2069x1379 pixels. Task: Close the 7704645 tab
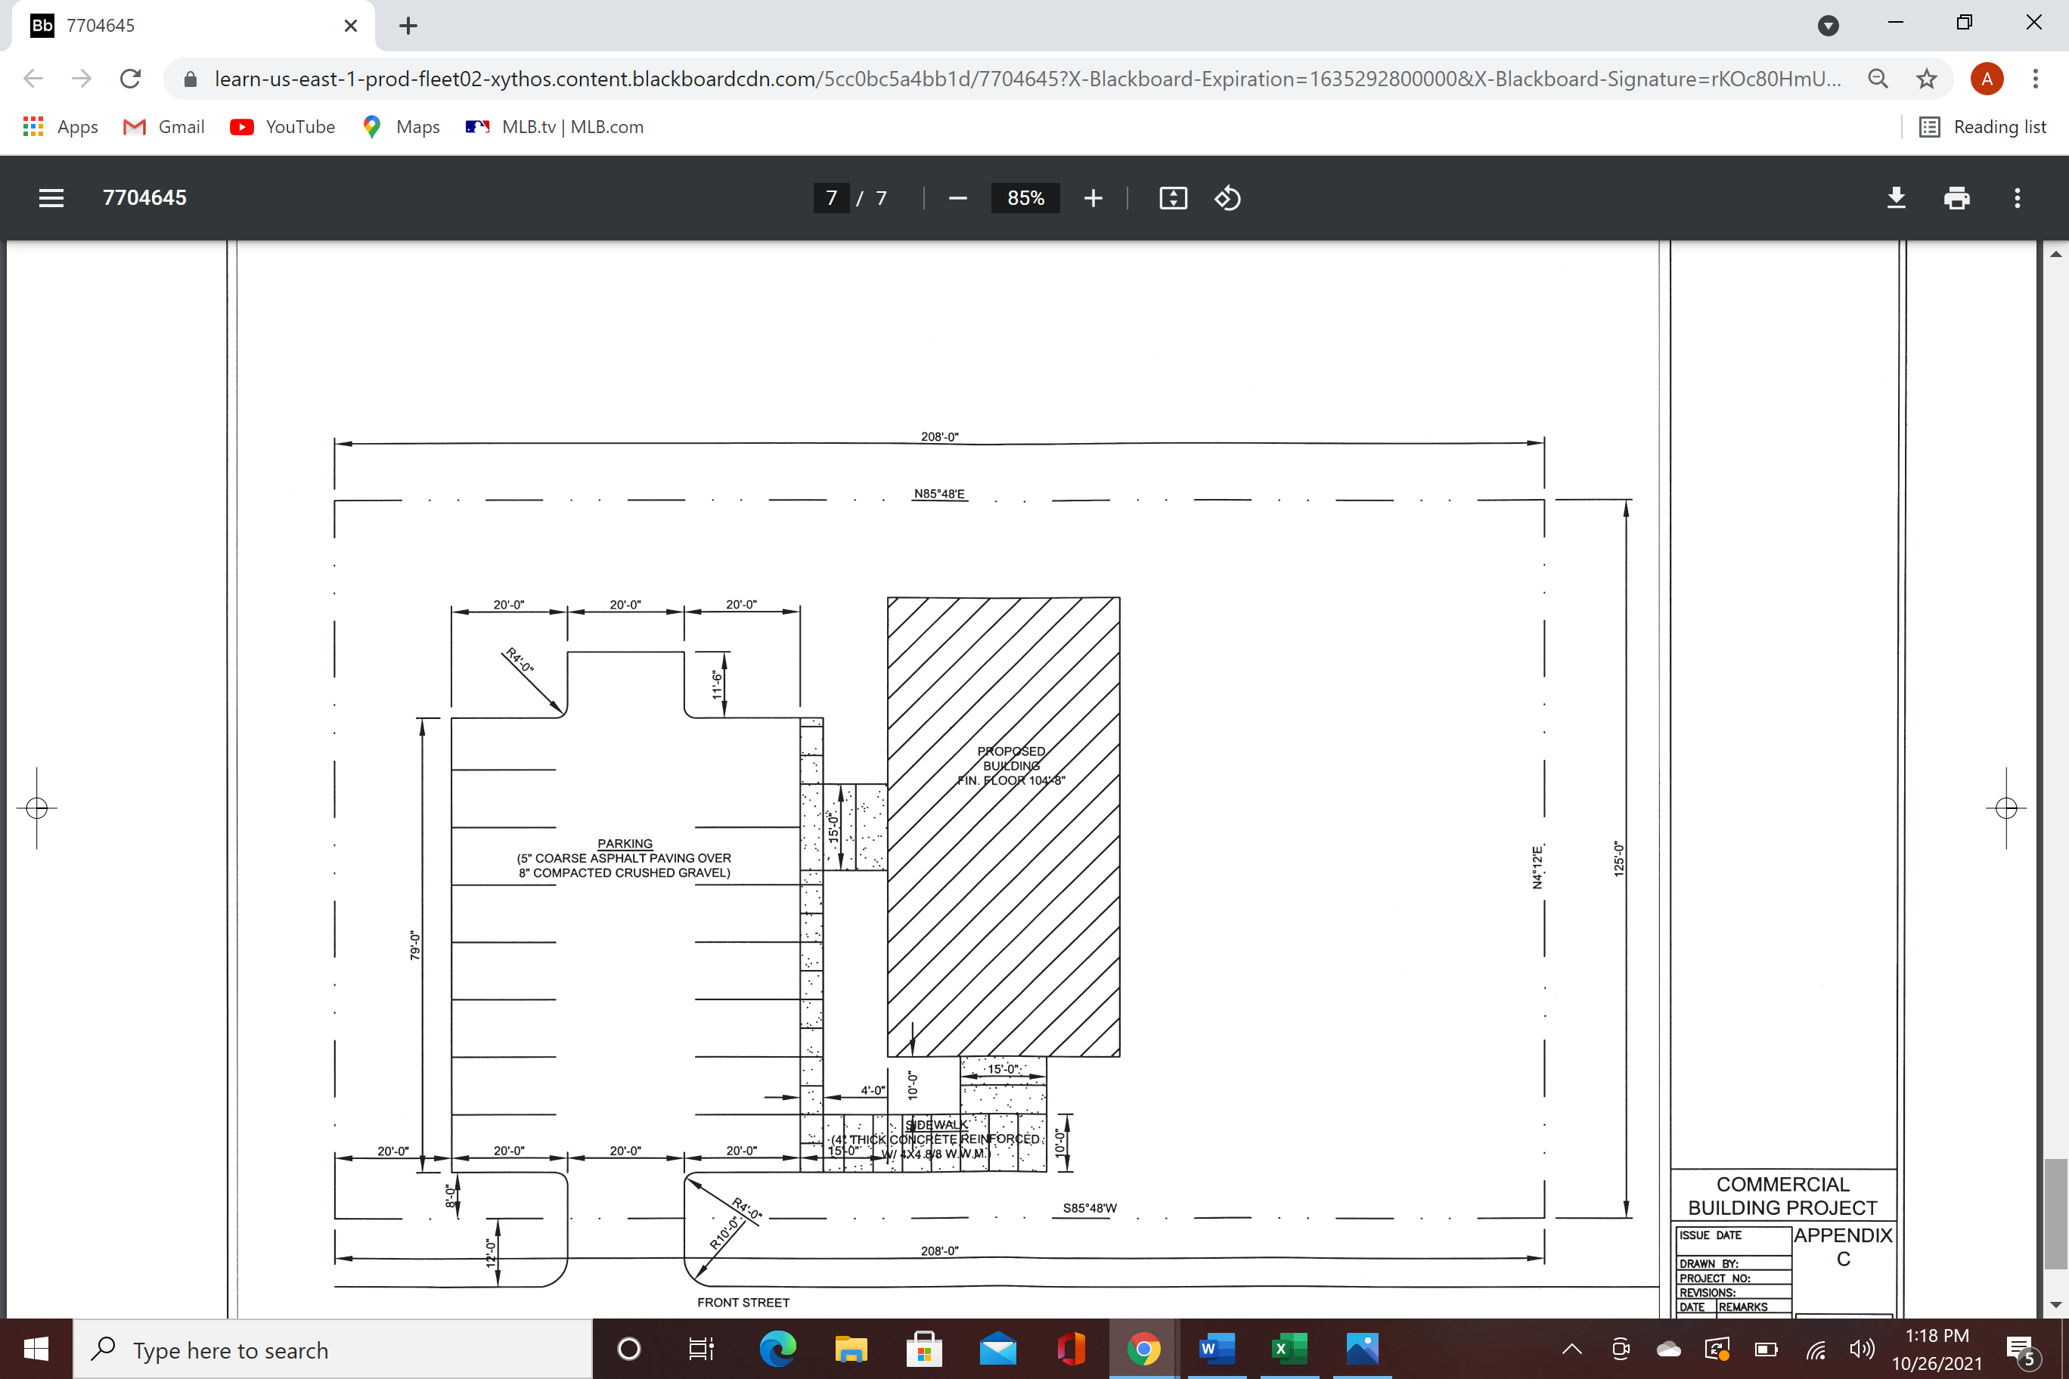350,26
